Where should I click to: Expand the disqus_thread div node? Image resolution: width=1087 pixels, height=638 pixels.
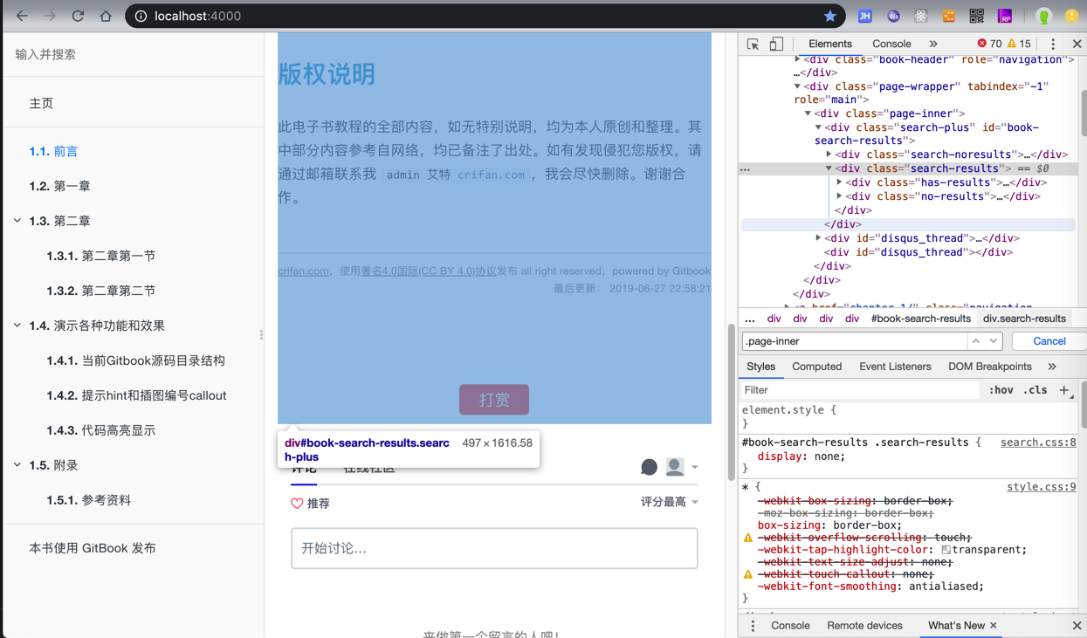point(819,238)
